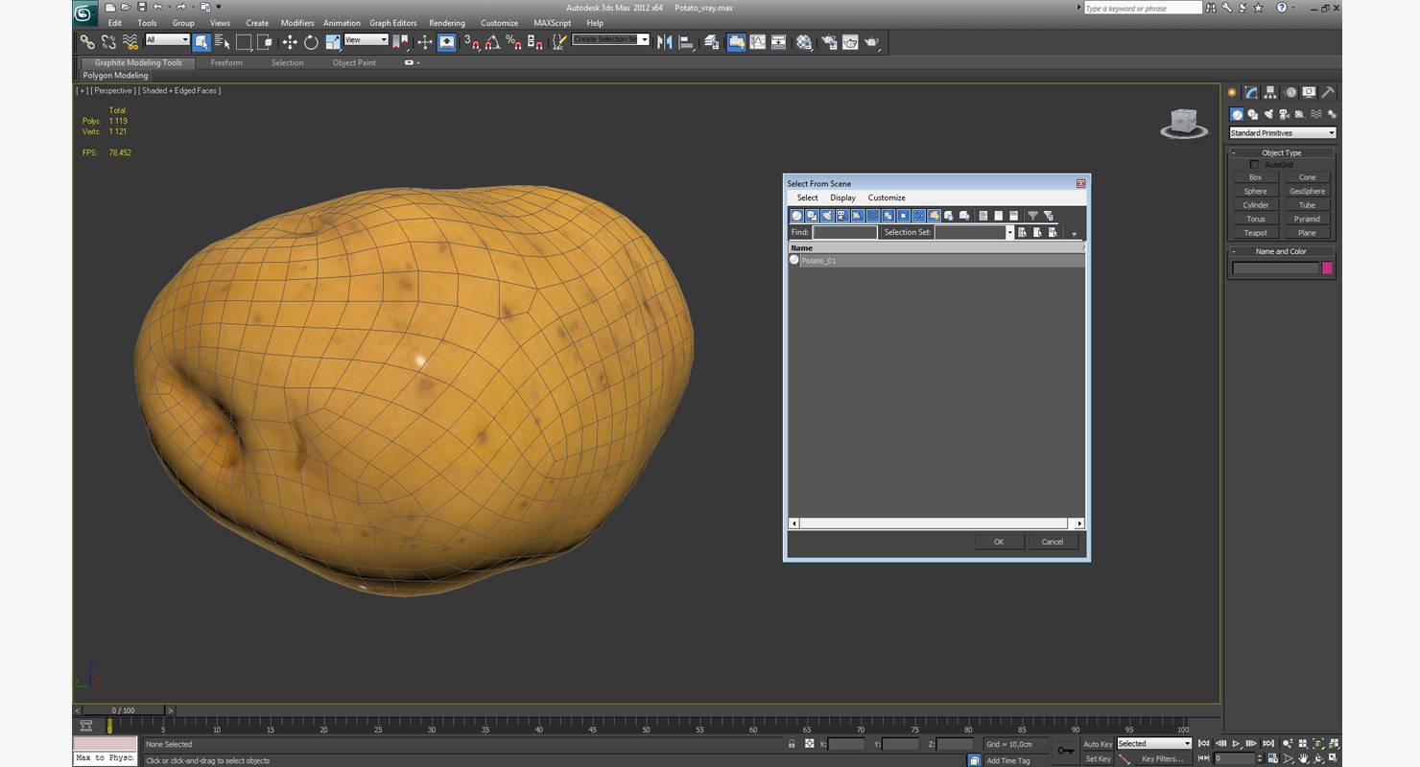The image size is (1420, 767).
Task: Select the Select and Uniform Scale tool
Action: pos(333,42)
